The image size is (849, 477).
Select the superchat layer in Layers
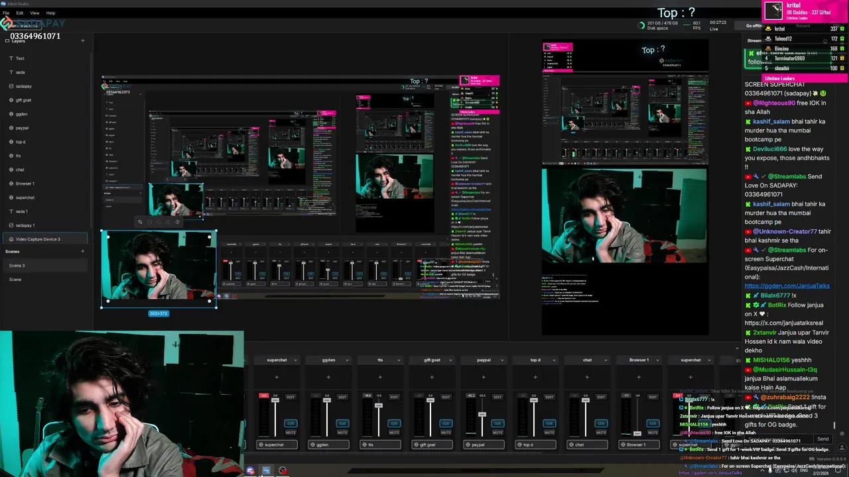point(44,197)
